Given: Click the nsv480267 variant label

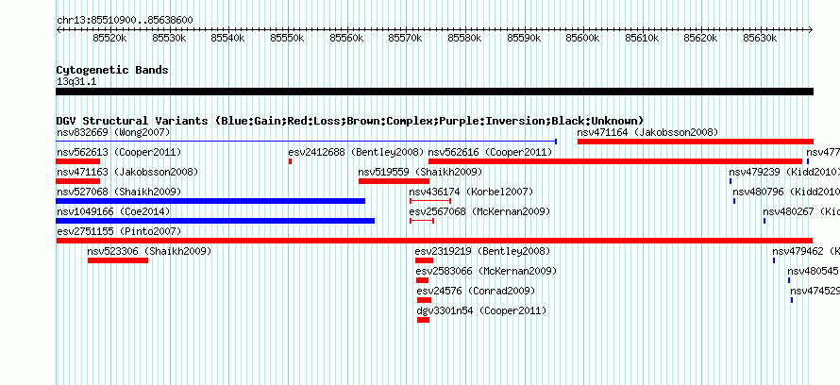Looking at the screenshot, I should pyautogui.click(x=801, y=211).
